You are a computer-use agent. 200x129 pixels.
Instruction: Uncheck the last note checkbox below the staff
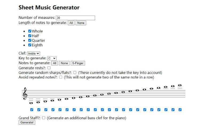(x=180, y=110)
